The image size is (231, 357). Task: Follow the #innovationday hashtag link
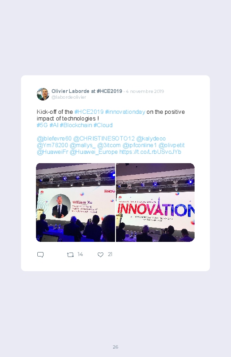(125, 112)
